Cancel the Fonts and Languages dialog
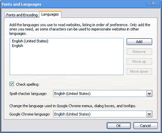Screen dimensions: 162x133 (x=145, y=126)
